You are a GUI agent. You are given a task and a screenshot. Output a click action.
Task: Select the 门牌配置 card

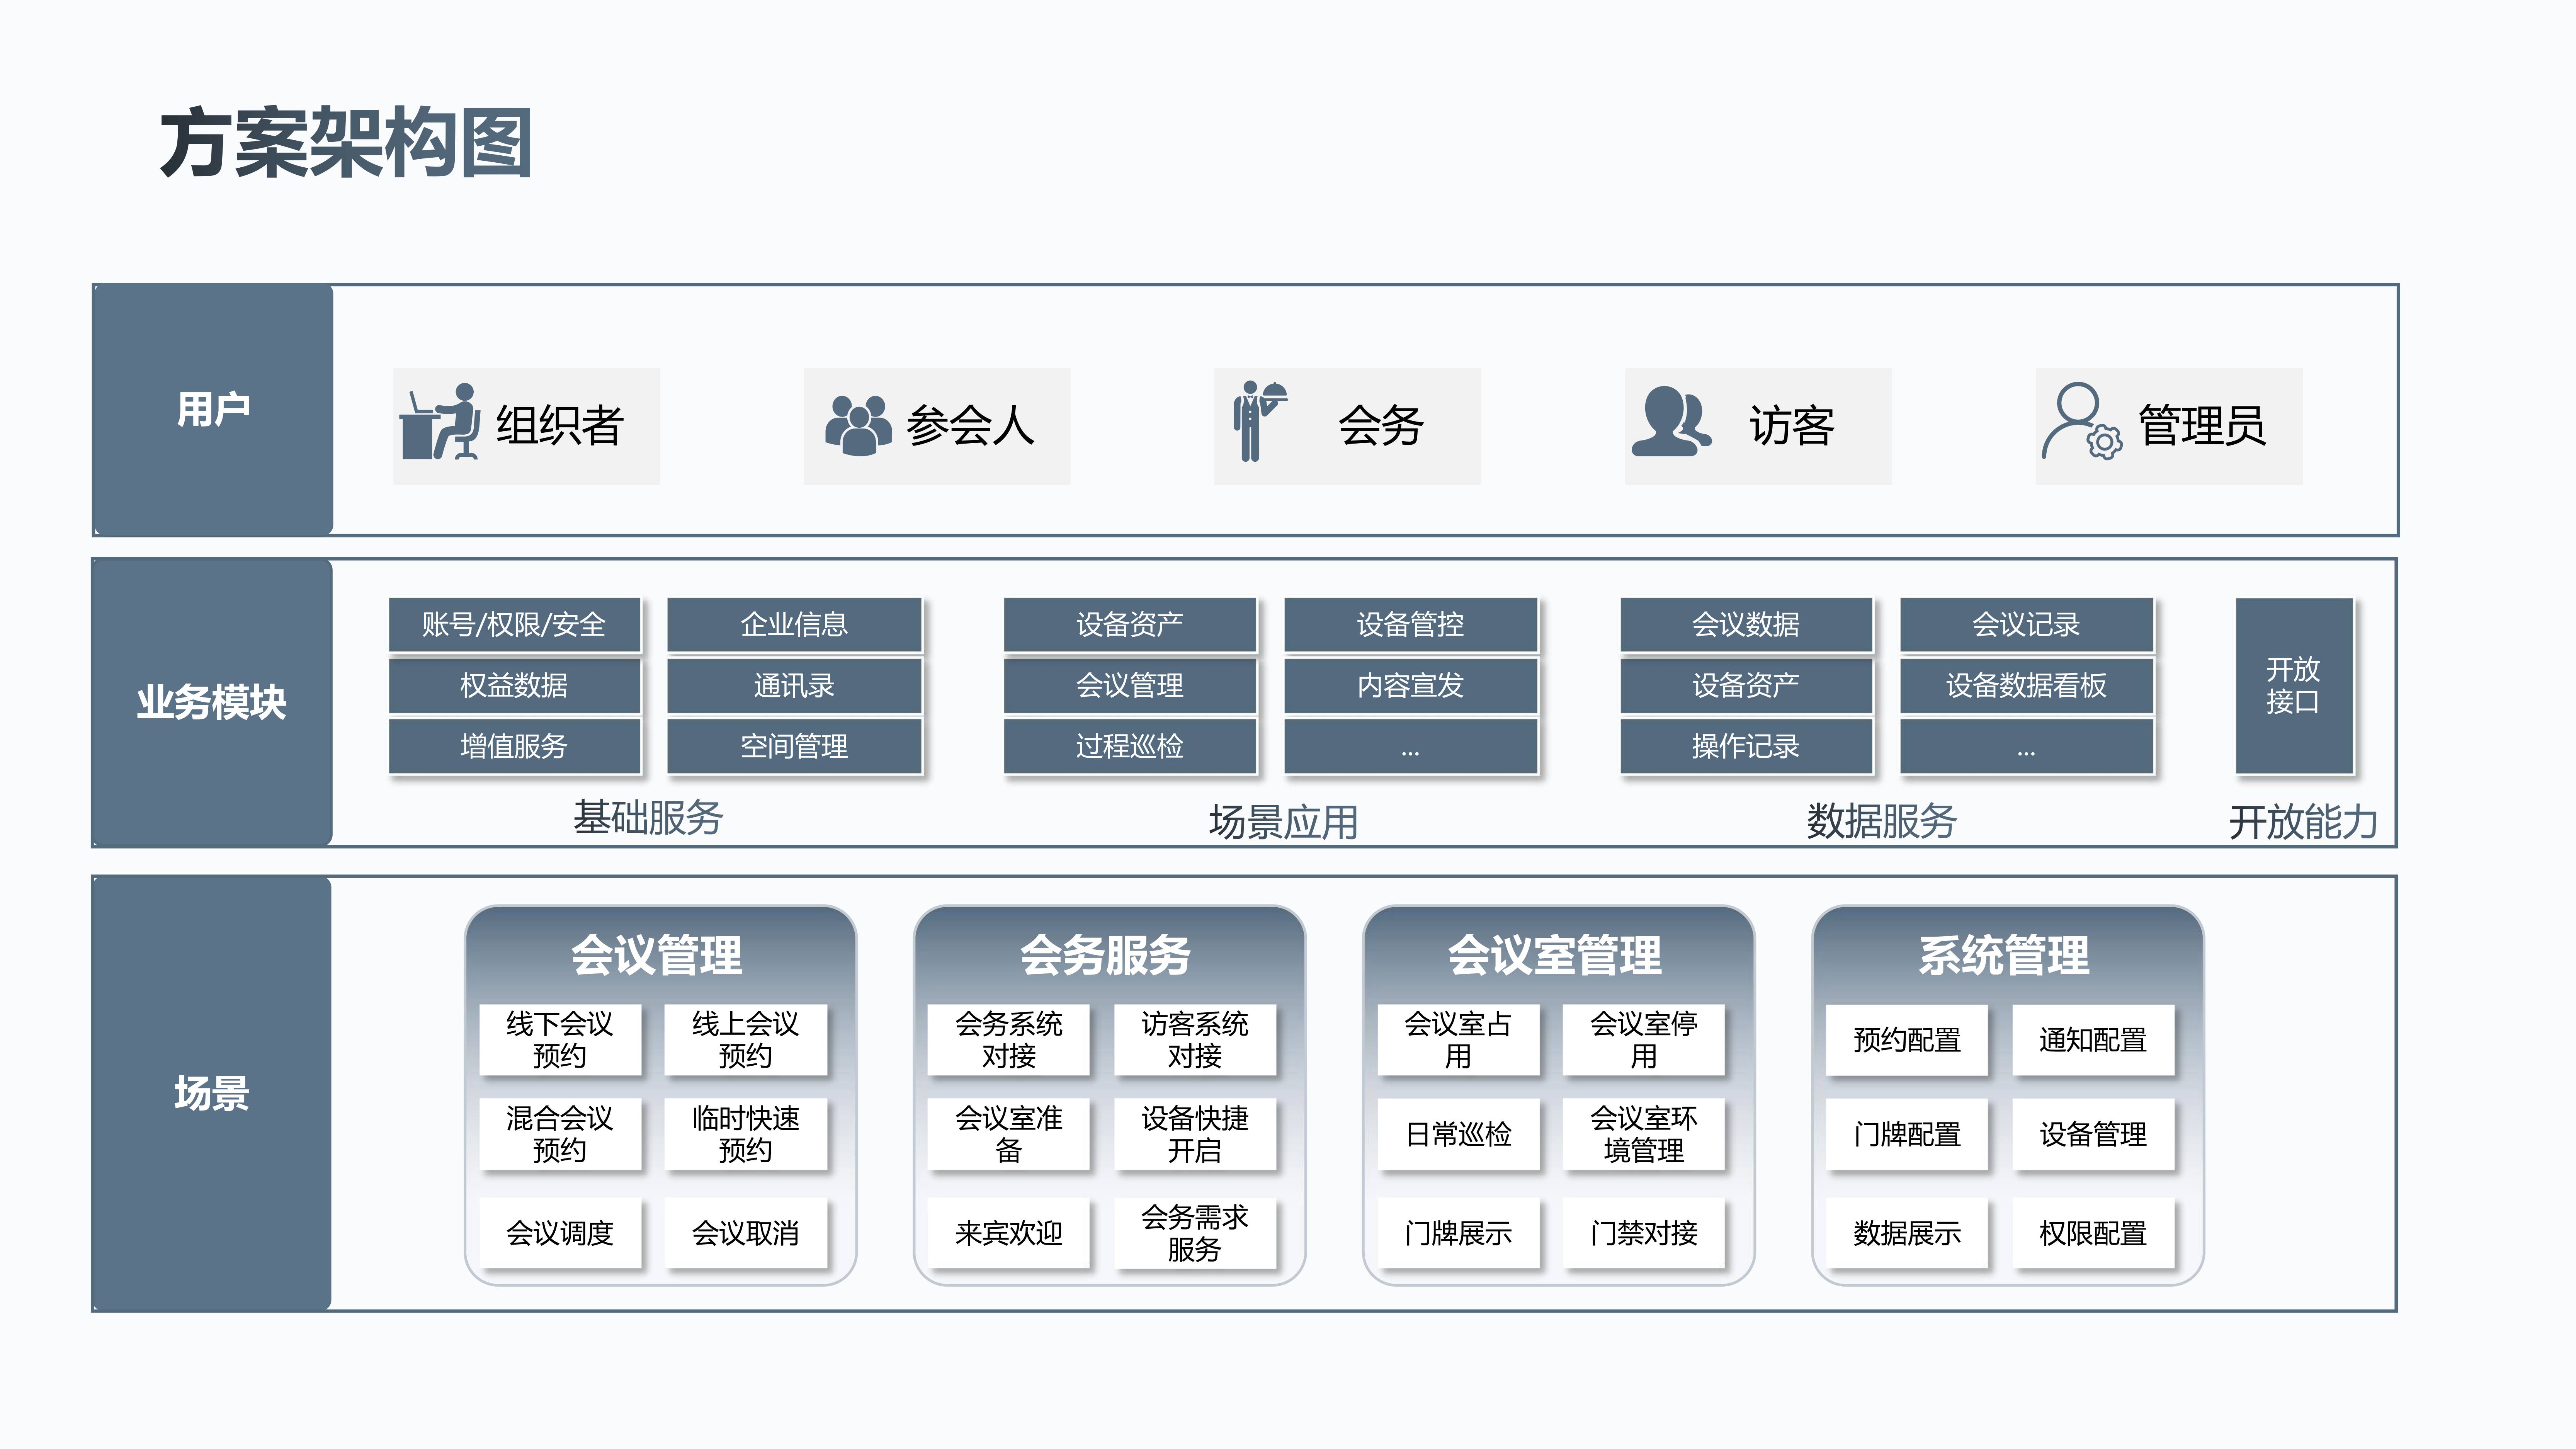1907,1134
